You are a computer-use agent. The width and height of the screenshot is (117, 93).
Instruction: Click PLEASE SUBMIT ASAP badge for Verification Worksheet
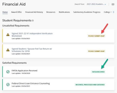click(96, 36)
